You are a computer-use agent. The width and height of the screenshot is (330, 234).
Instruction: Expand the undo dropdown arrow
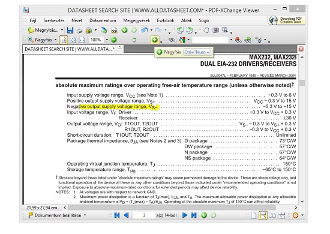(x=151, y=31)
